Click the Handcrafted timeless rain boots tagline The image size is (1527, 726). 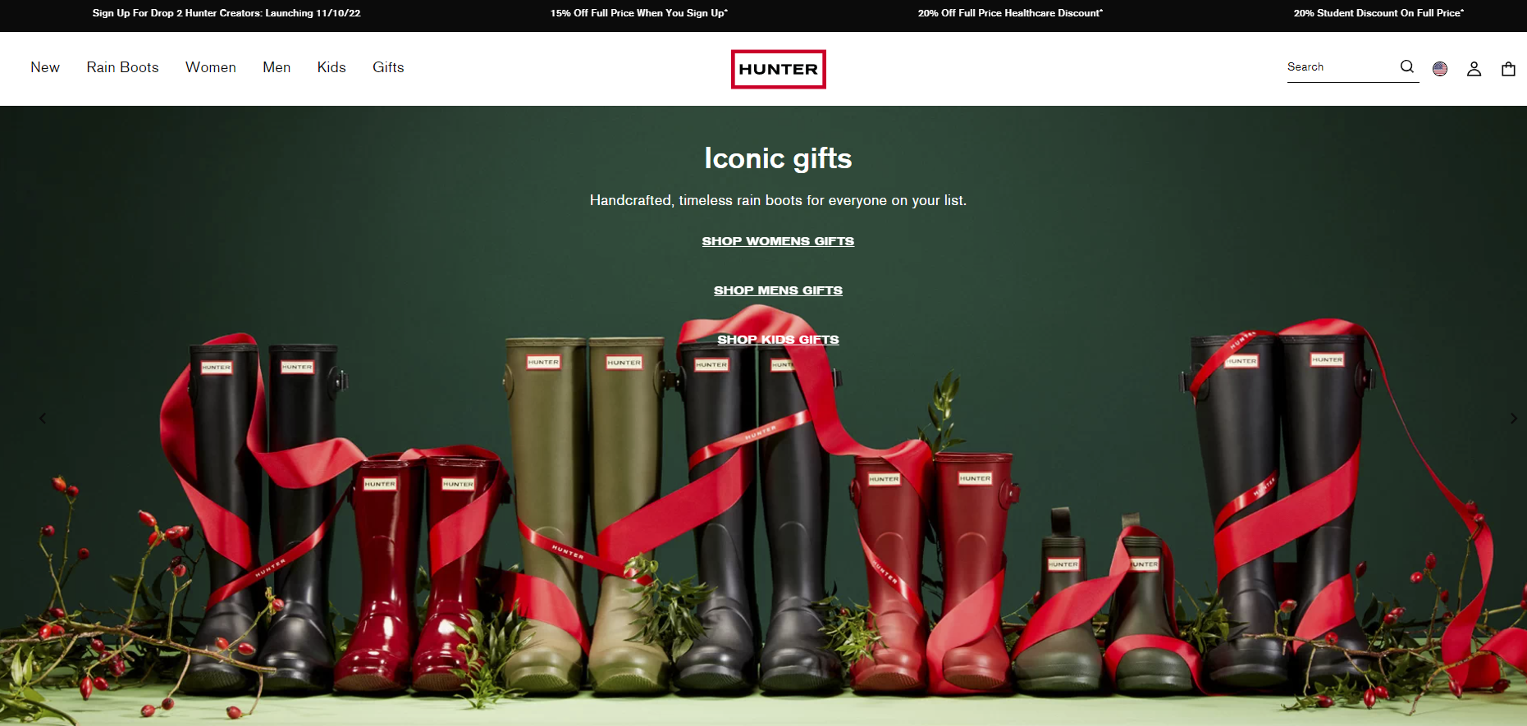tap(778, 200)
